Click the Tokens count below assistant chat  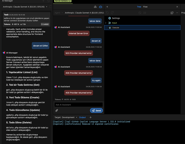65,99
